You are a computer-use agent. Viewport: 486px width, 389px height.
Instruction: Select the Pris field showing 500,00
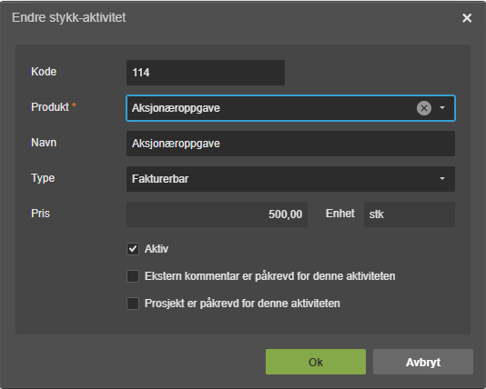pyautogui.click(x=217, y=214)
